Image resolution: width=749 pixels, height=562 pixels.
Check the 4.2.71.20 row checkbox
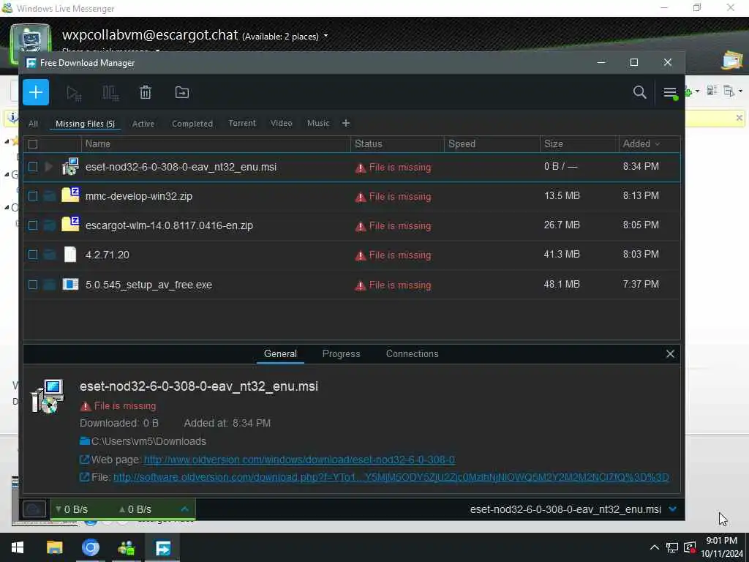(x=32, y=254)
